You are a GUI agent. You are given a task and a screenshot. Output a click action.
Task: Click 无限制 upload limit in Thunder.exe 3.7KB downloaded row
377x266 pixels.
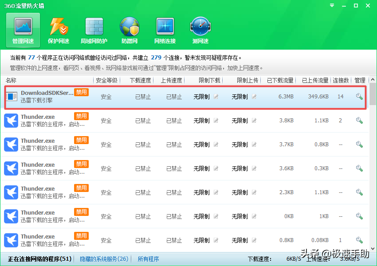pos(240,145)
